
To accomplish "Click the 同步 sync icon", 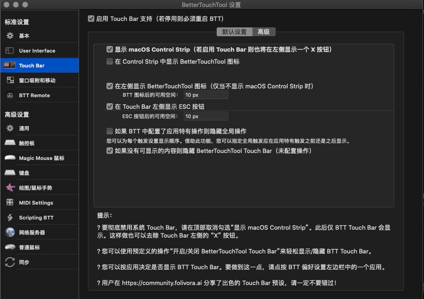I will (x=10, y=262).
